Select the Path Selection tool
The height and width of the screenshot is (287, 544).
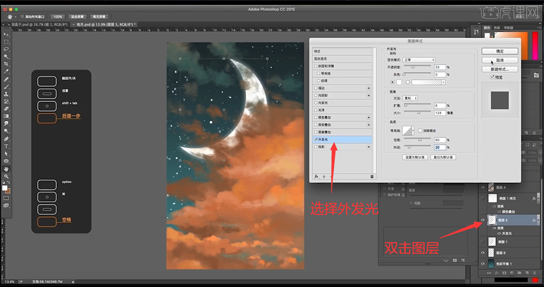(x=6, y=153)
